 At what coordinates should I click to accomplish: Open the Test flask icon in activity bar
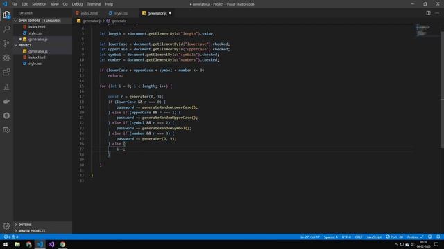pyautogui.click(x=6, y=87)
